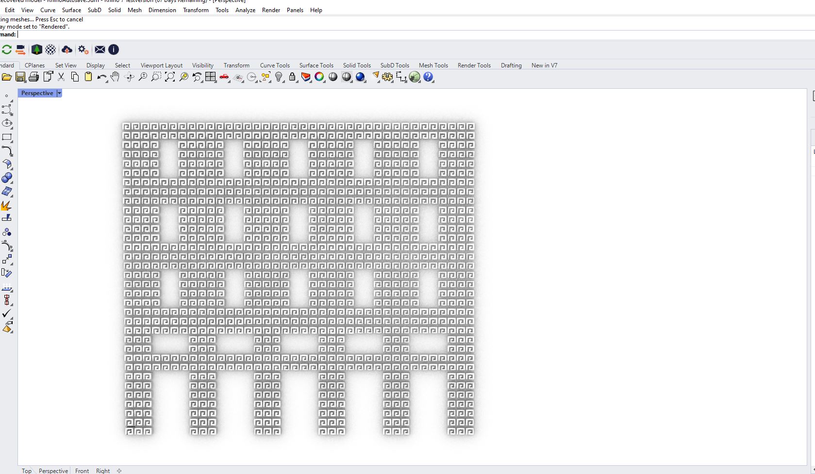Open Object Properties color wheel icon

click(x=319, y=77)
